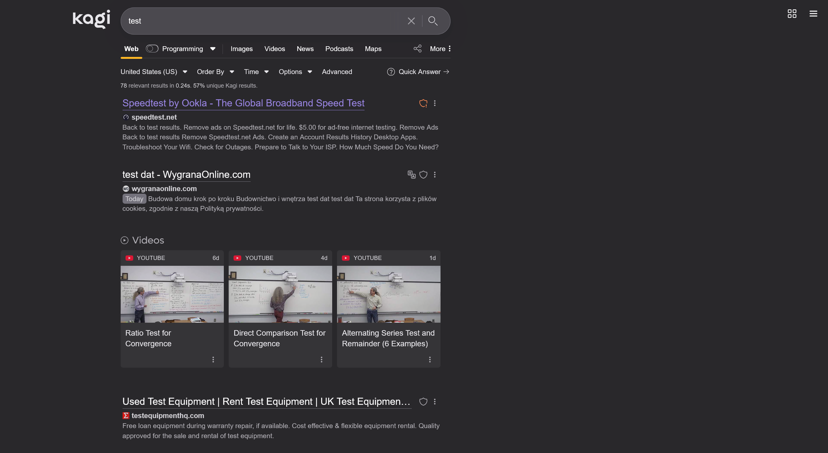Click the share search icon
The width and height of the screenshot is (828, 453).
417,49
